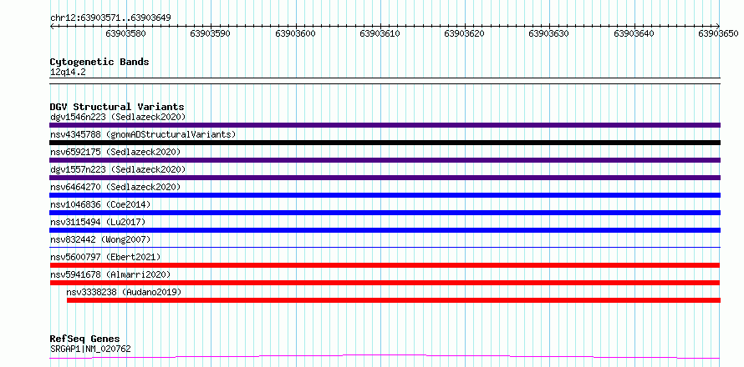Click the chr12:63903571..63903649 region label
Image resolution: width=744 pixels, height=367 pixels.
tap(110, 18)
